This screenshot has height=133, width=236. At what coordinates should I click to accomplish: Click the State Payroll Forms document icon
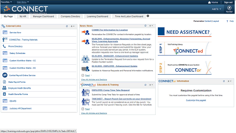tap(4, 82)
